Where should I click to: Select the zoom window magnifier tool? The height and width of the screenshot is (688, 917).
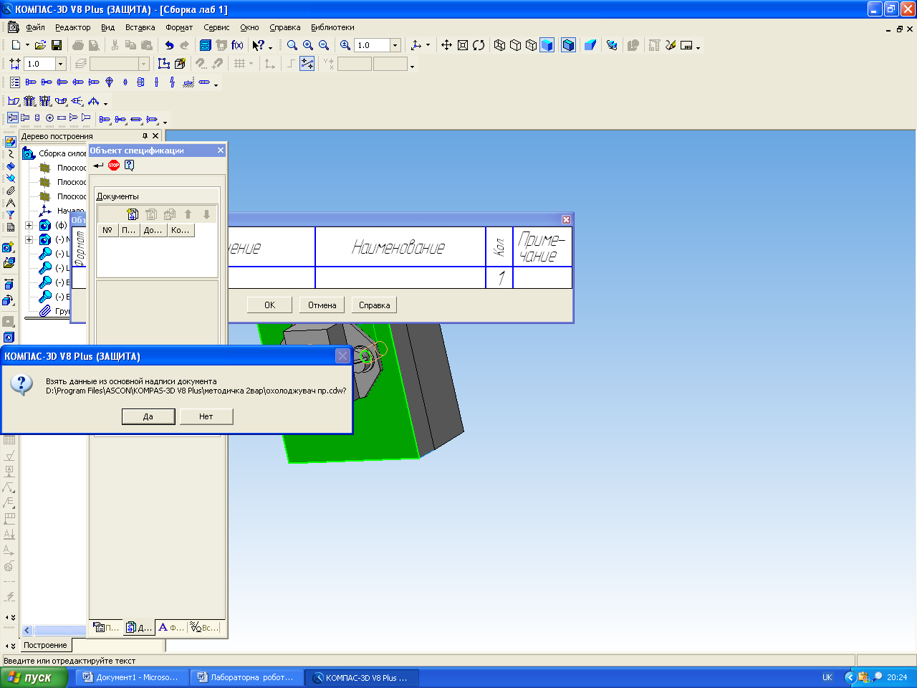point(292,45)
